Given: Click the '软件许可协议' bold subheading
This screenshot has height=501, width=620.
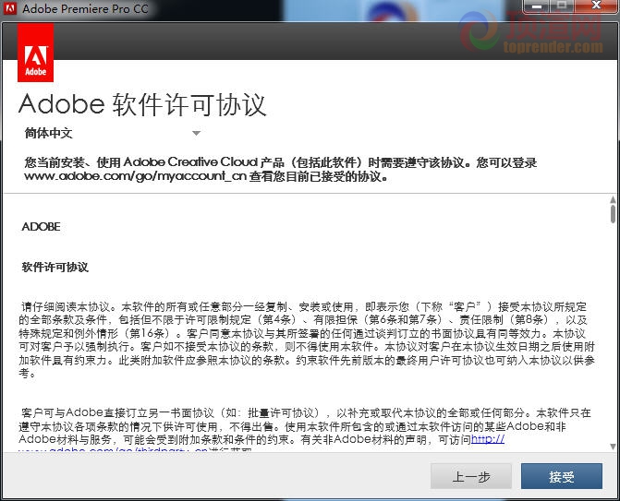Looking at the screenshot, I should [55, 268].
